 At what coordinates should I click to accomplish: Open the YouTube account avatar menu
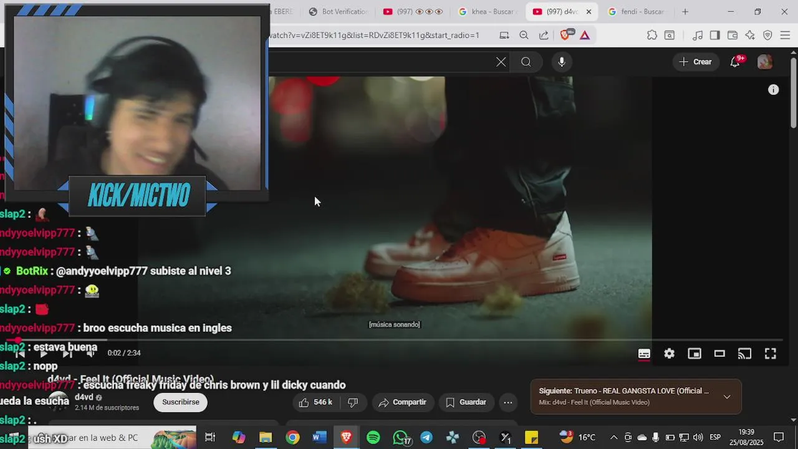pos(765,62)
